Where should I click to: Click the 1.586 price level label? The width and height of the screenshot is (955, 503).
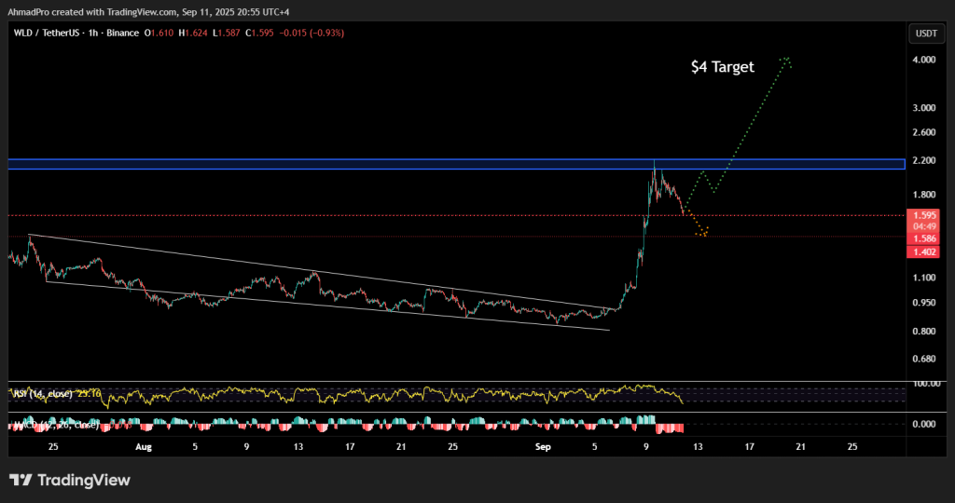point(924,238)
